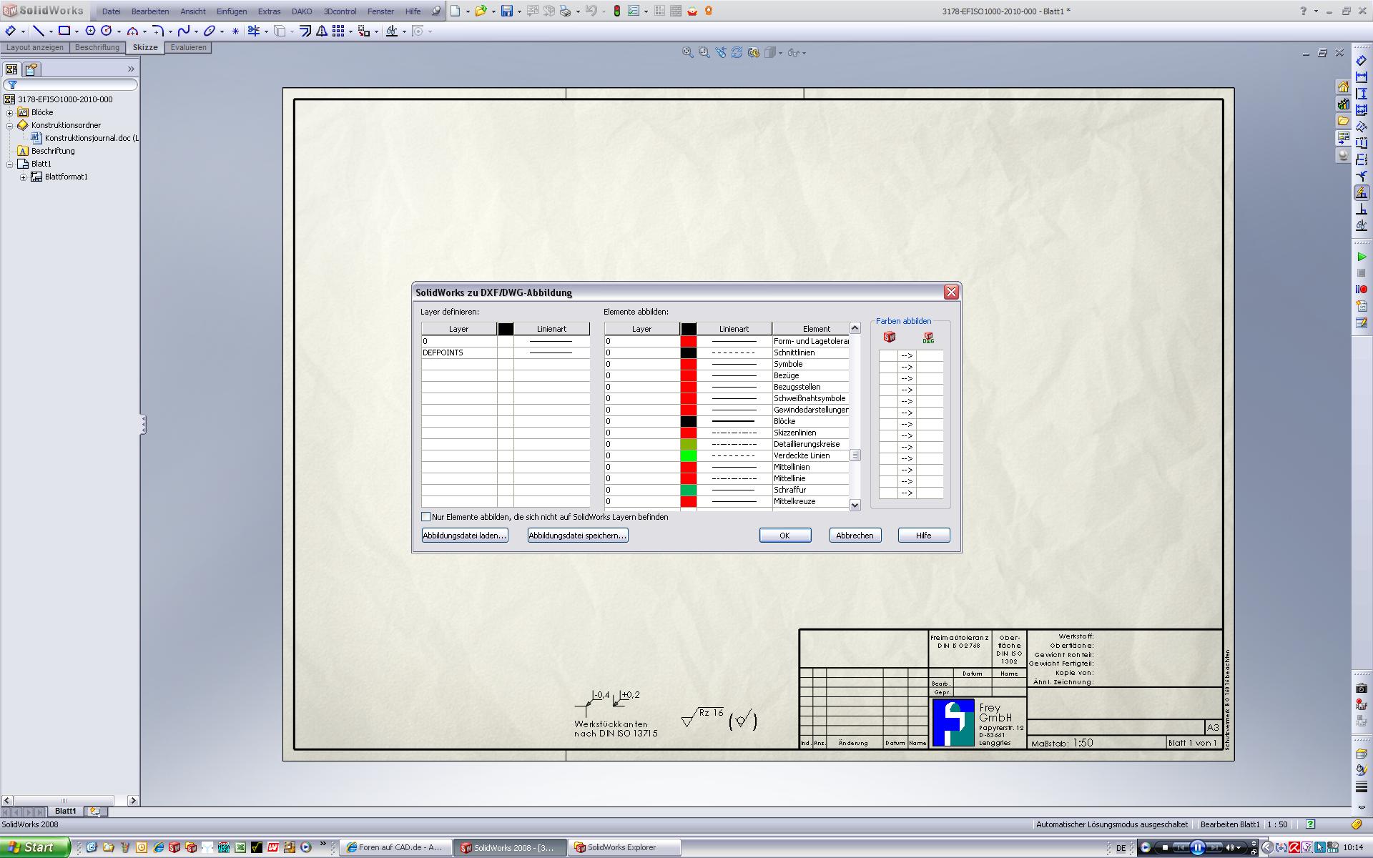The width and height of the screenshot is (1373, 858).
Task: Select DEFPOINTS layer row
Action: (x=505, y=352)
